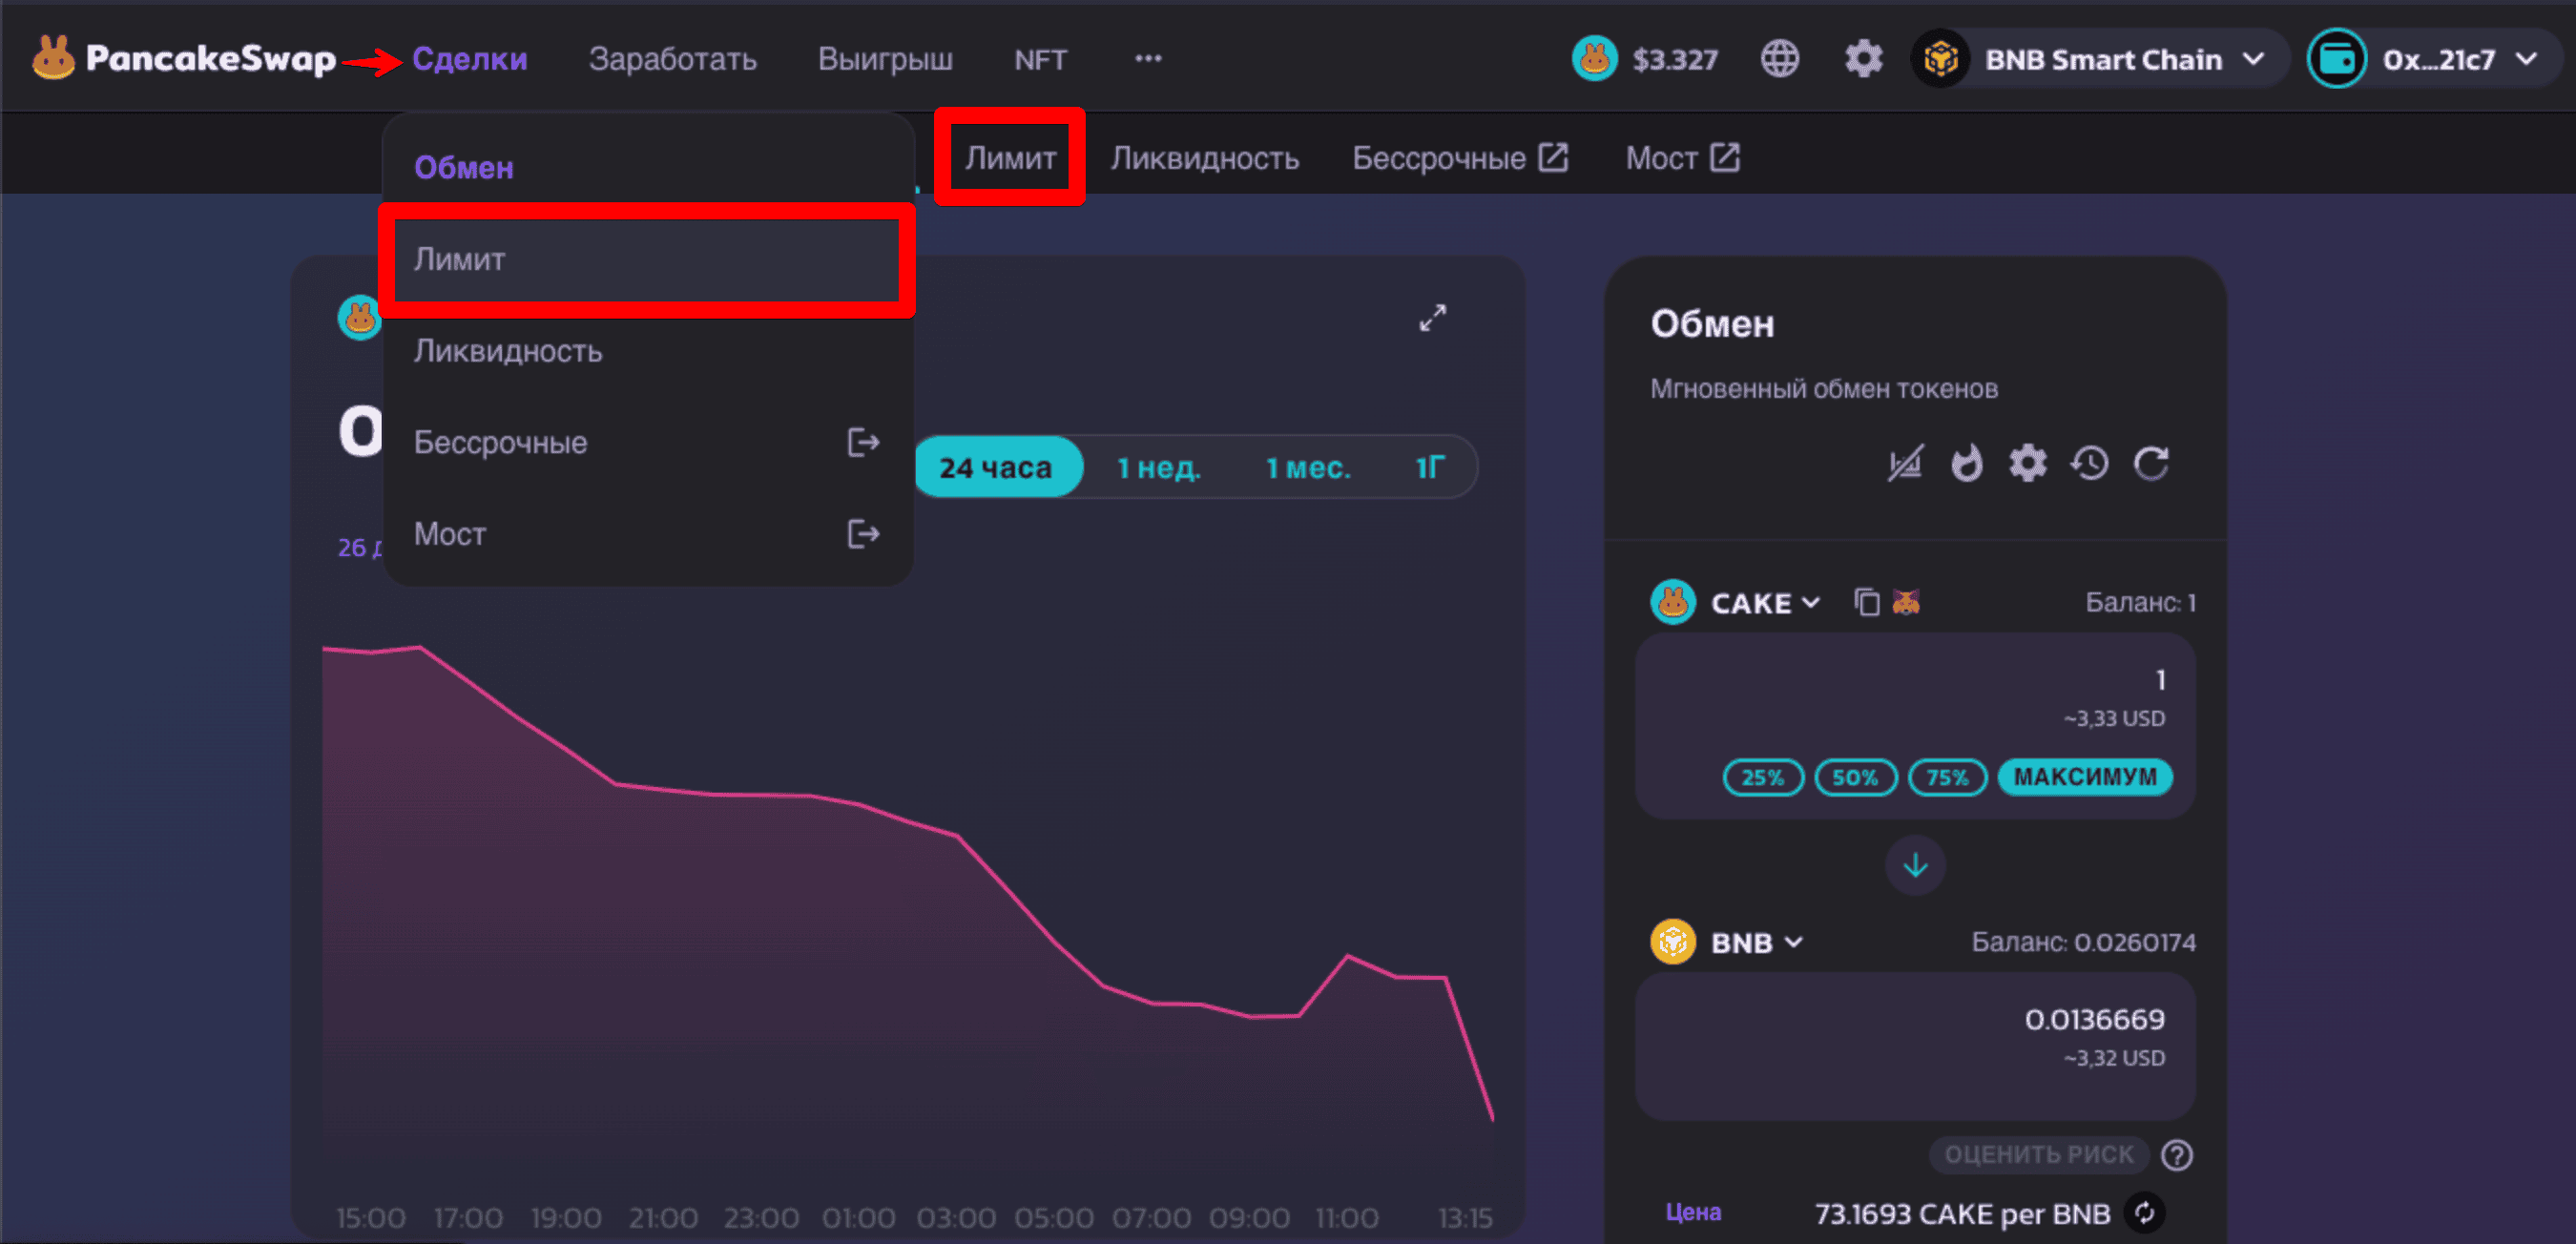This screenshot has width=2576, height=1244.
Task: Click the flame hot tokens icon
Action: coord(1966,464)
